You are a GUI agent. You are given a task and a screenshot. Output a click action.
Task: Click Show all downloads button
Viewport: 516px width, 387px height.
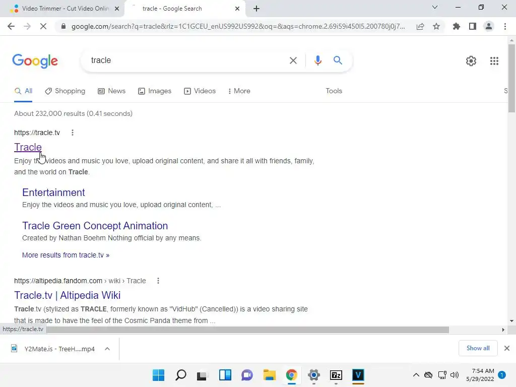click(x=478, y=348)
